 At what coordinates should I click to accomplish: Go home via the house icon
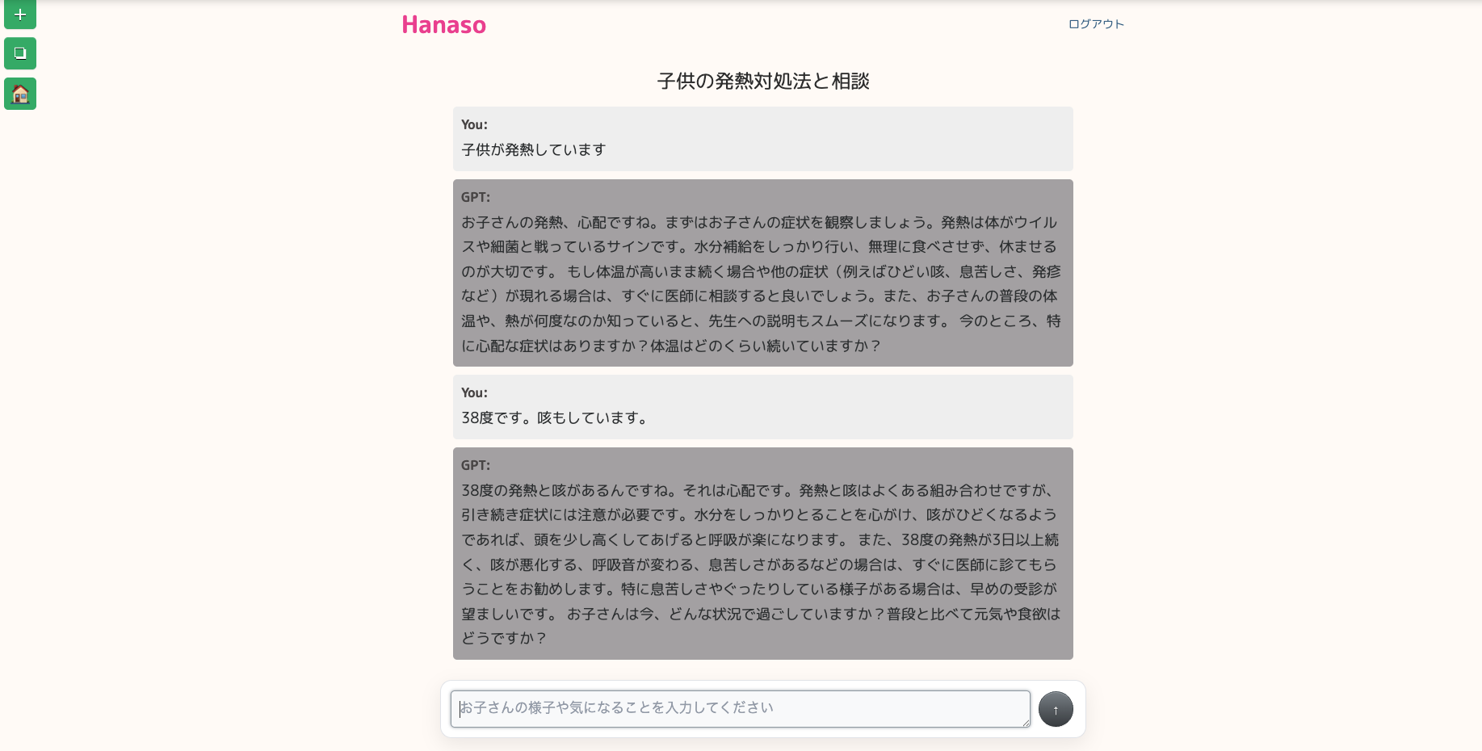pos(20,94)
